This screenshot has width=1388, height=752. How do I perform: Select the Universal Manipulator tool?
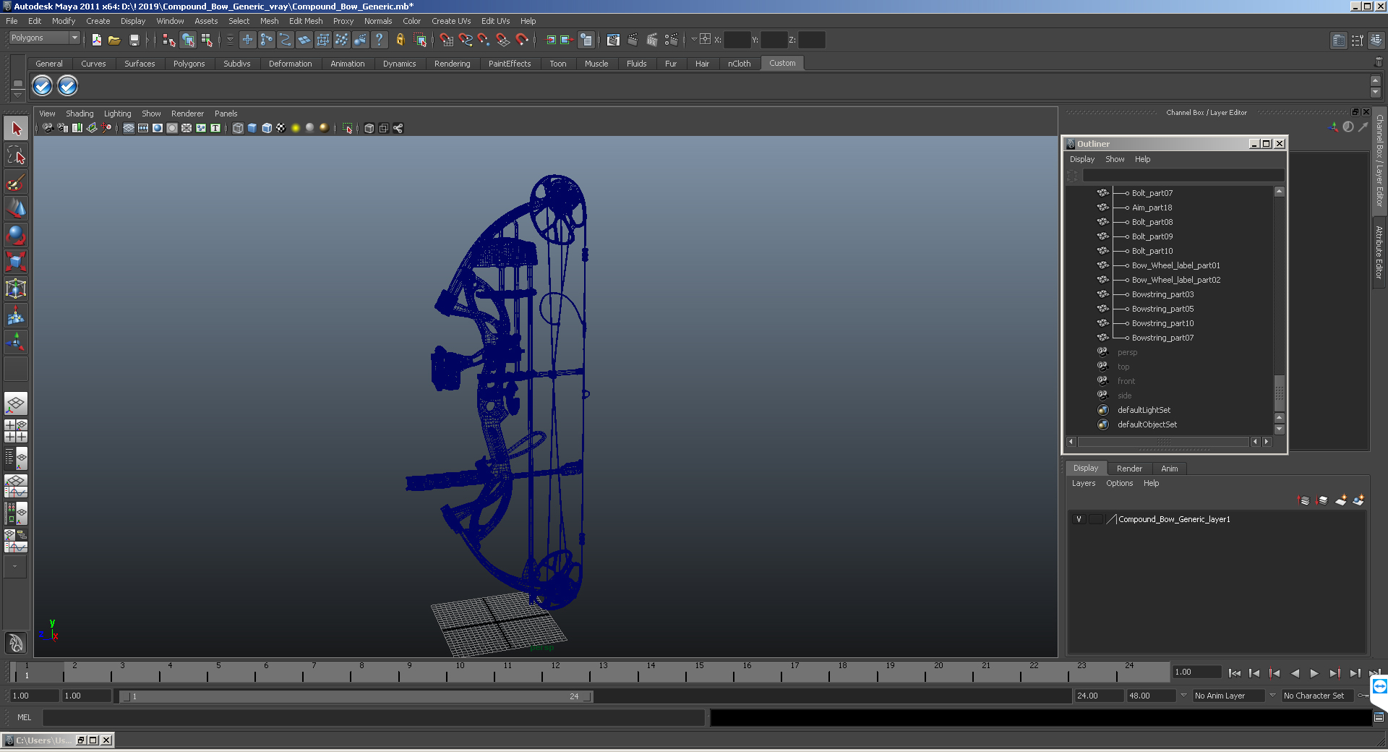16,289
